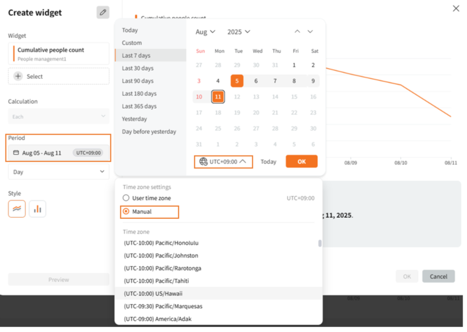Click the time zone list scrollbar
467x332 pixels.
tap(320, 244)
